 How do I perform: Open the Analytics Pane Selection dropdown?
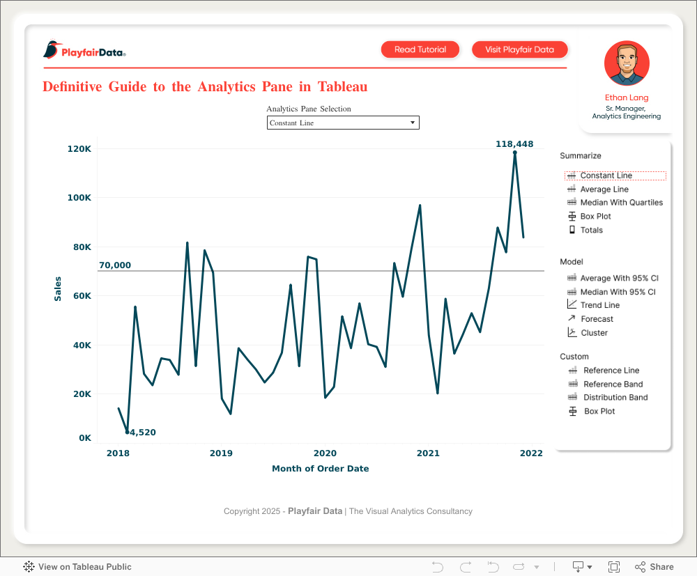click(343, 123)
